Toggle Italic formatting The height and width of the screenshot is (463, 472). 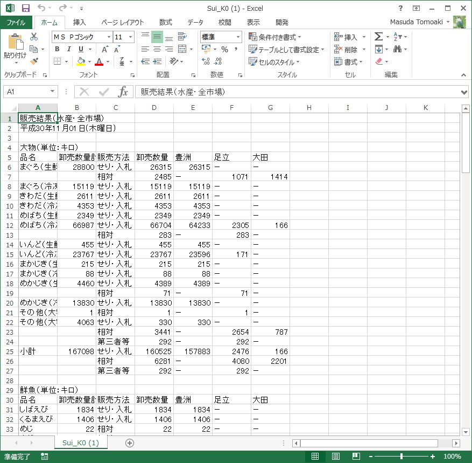coord(69,49)
